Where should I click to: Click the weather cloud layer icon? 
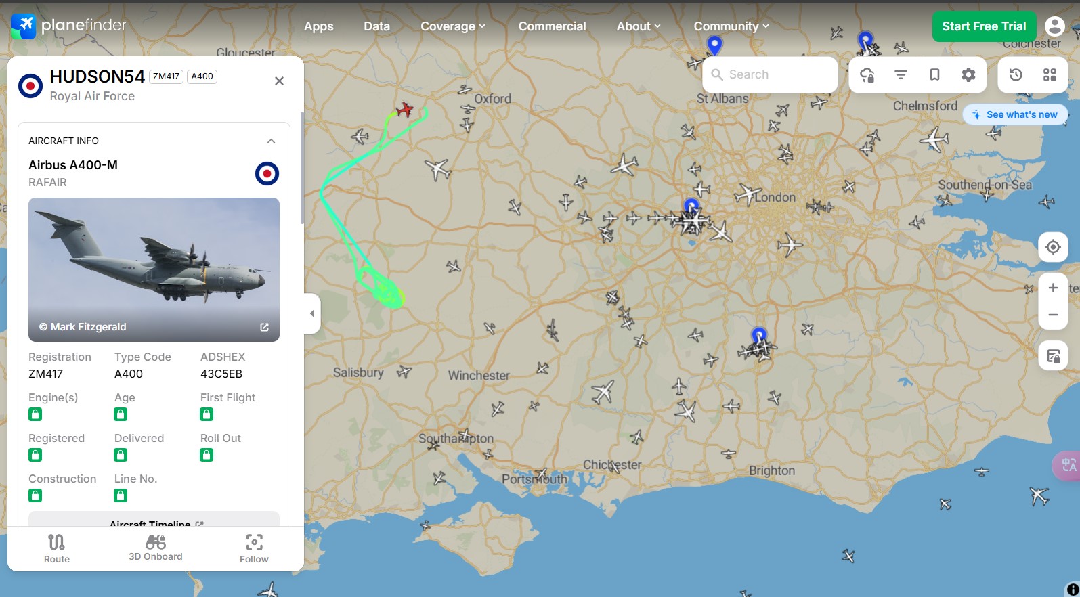coord(867,74)
